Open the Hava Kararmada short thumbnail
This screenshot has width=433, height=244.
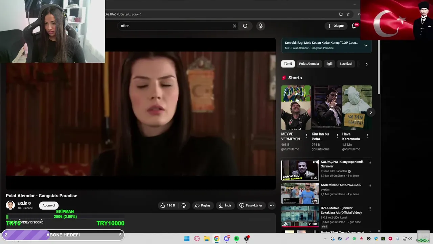[357, 107]
